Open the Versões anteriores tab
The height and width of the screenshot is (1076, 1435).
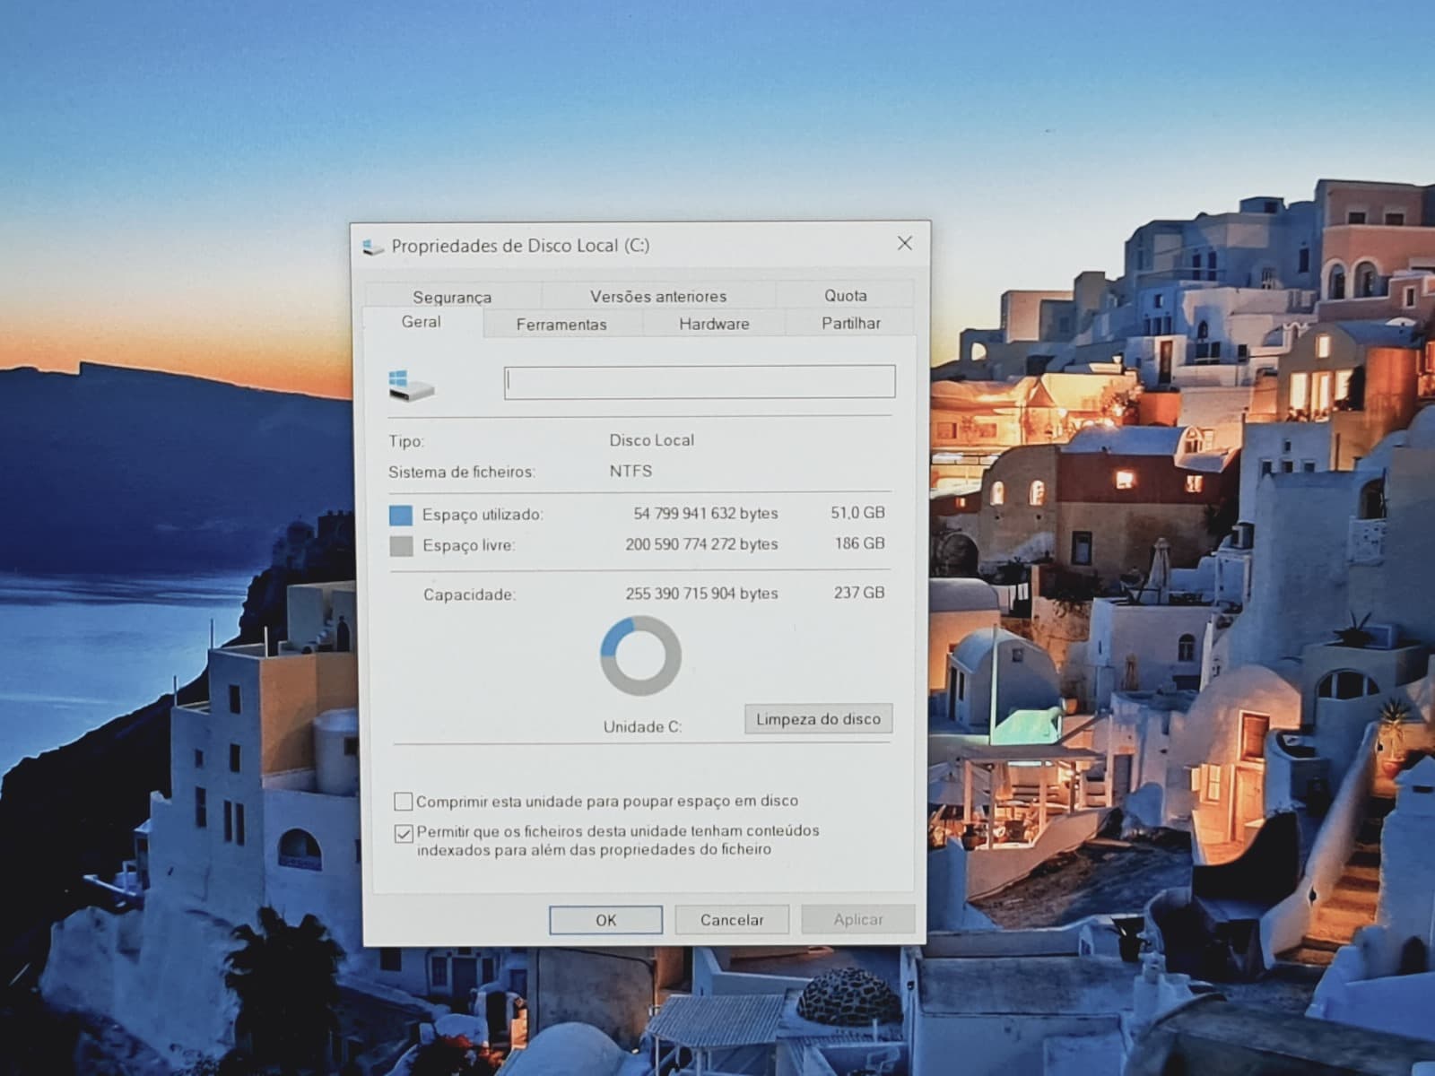(658, 296)
